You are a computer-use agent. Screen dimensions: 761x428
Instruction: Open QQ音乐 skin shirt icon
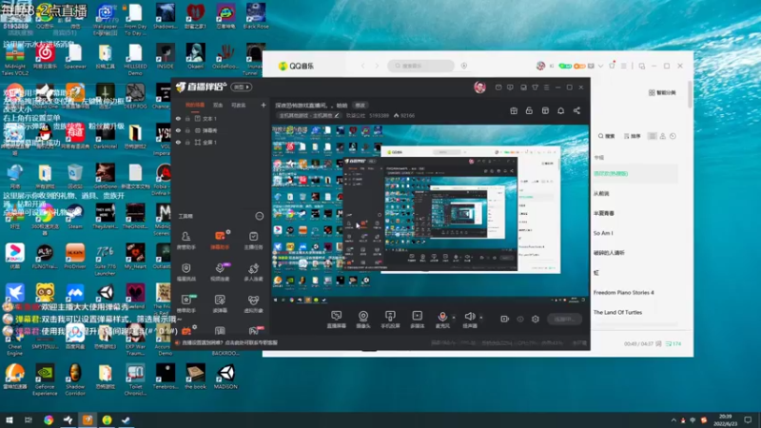pyautogui.click(x=612, y=65)
